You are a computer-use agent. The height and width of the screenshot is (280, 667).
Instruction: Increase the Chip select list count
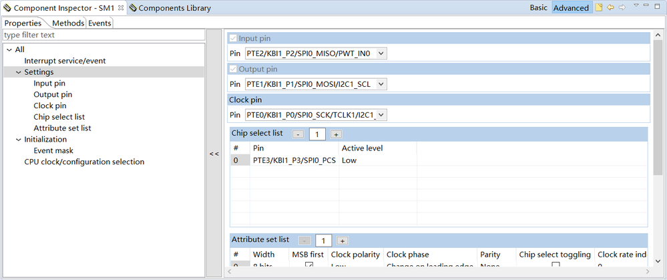tap(336, 134)
